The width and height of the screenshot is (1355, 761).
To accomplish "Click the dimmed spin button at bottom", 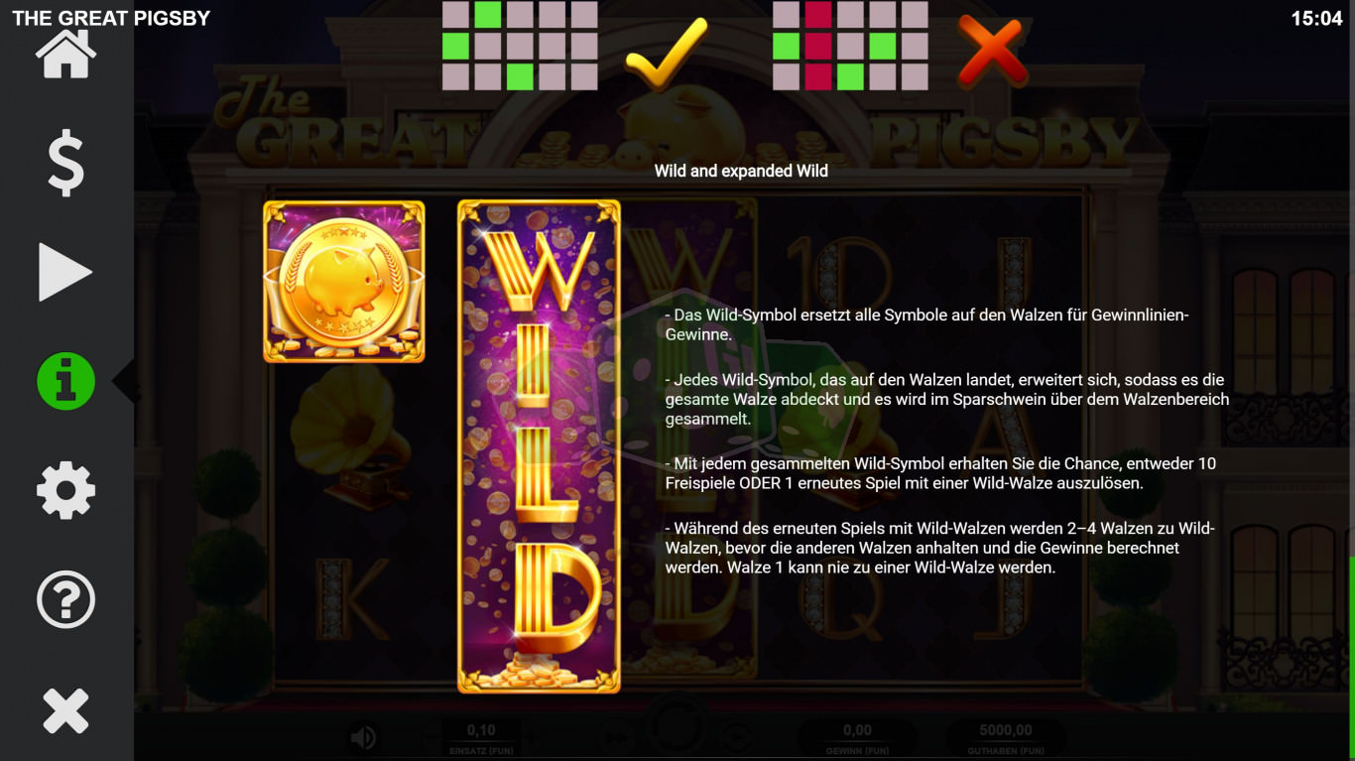I will pos(677,735).
